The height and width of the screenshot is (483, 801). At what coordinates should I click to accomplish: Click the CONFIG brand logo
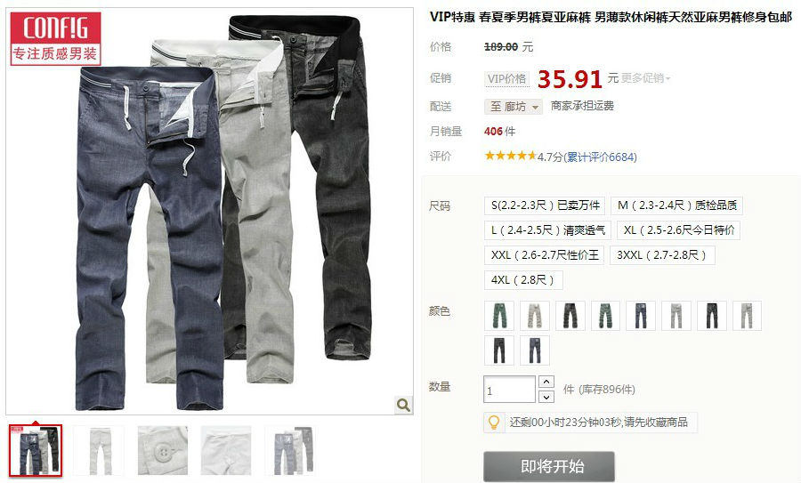[x=56, y=39]
